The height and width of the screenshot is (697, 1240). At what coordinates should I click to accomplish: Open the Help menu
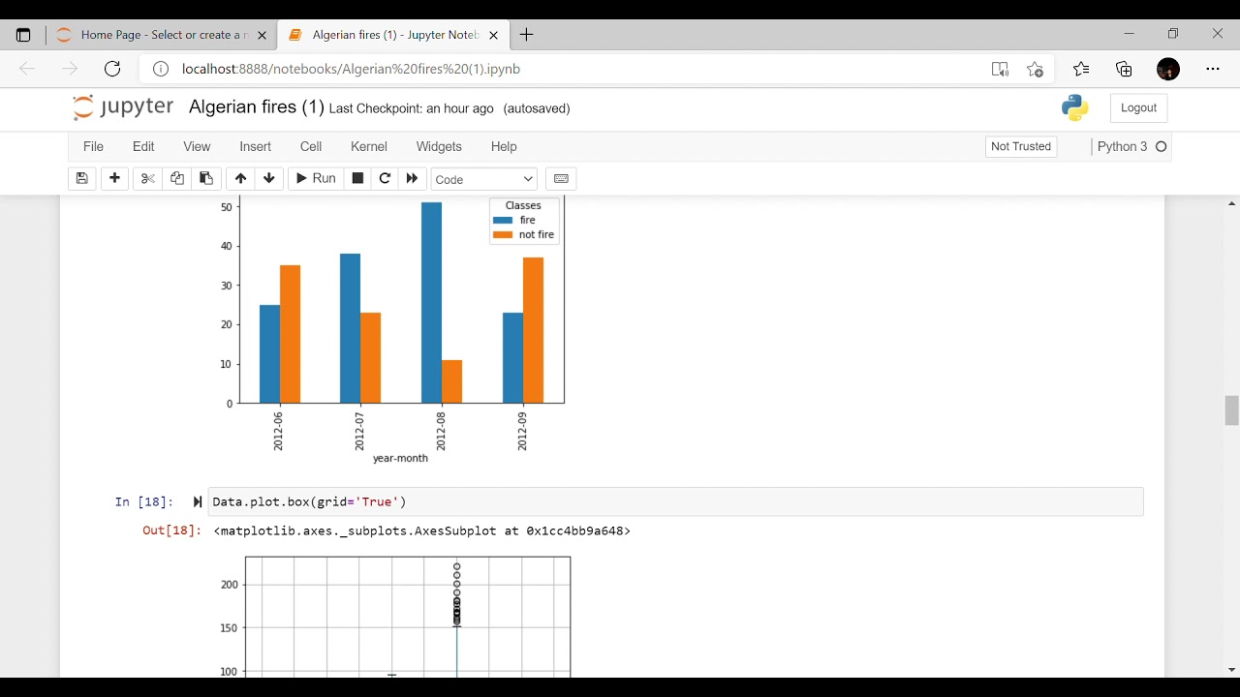(x=504, y=147)
